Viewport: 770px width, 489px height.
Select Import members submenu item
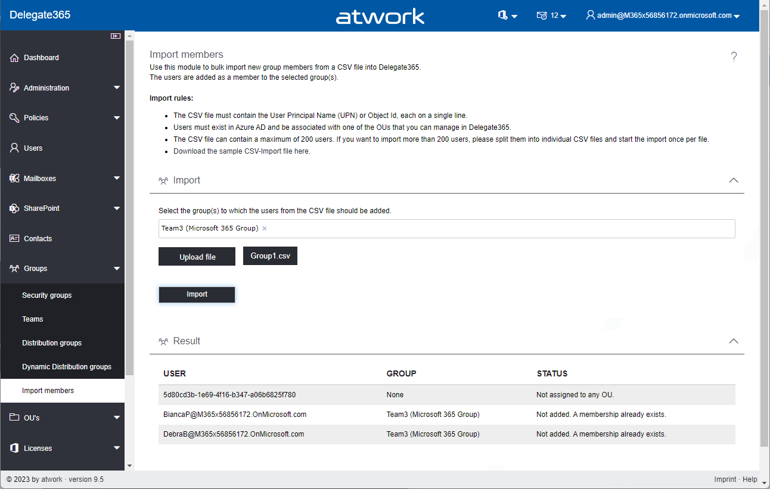[62, 391]
